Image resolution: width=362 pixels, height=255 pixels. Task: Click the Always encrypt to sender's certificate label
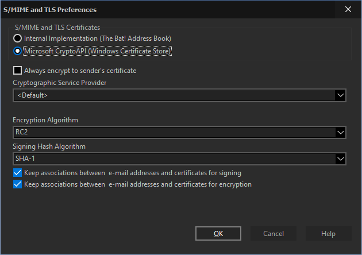80,71
